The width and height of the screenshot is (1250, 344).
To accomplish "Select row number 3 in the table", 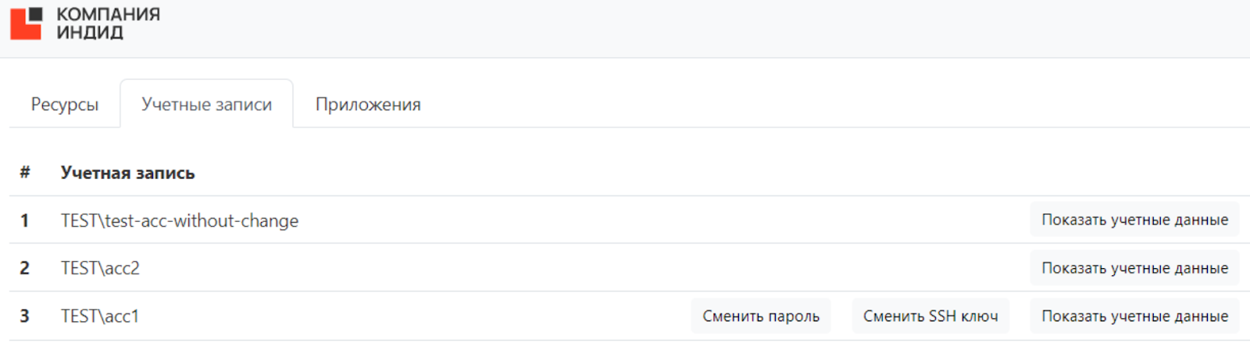I will (25, 316).
